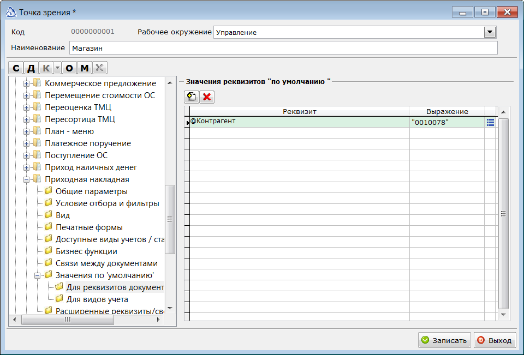Viewport: 524px width, 355px height.
Task: Click the table scroll-down arrow
Action: tap(503, 315)
